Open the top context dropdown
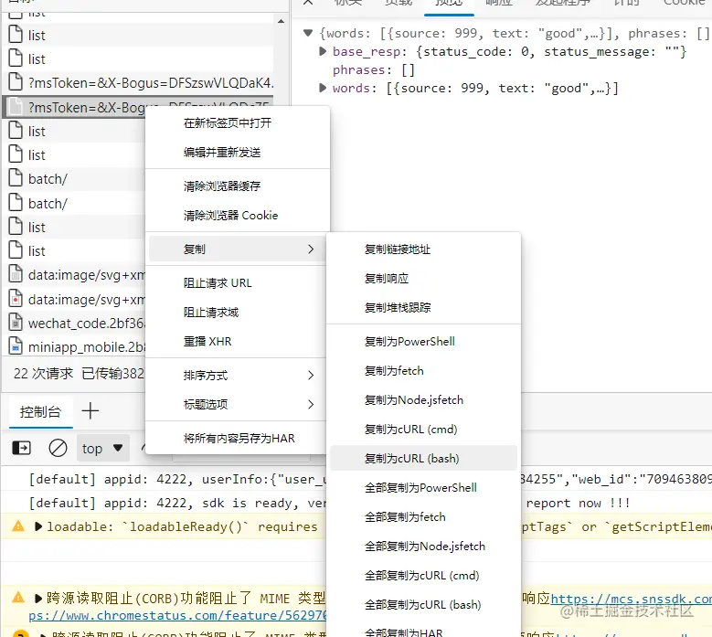 point(102,449)
